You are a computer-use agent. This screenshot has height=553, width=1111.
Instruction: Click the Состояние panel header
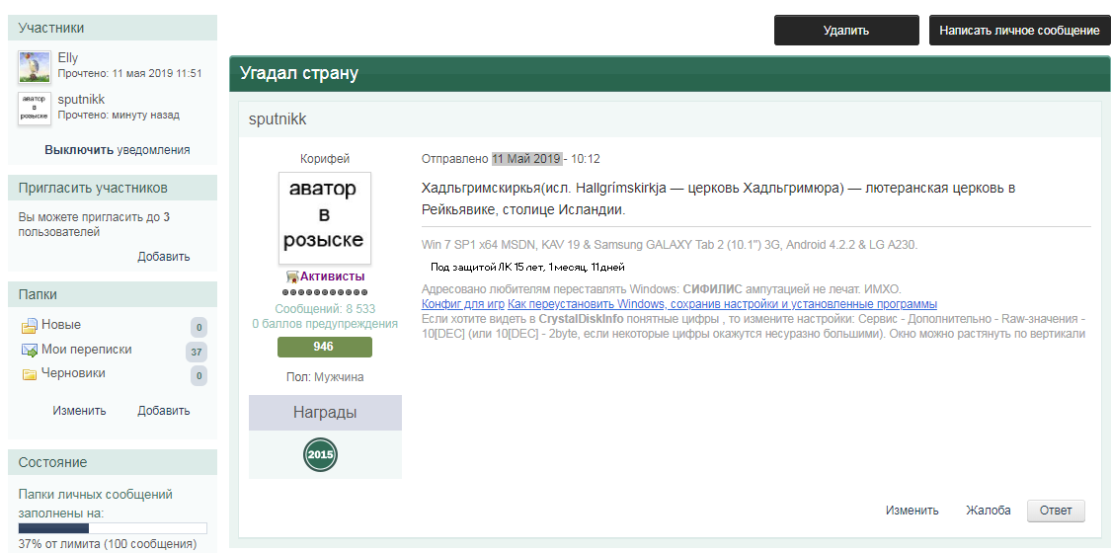click(x=113, y=462)
